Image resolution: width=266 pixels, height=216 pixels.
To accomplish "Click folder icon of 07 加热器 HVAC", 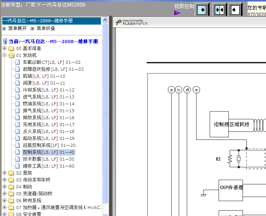I will pos(11,208).
